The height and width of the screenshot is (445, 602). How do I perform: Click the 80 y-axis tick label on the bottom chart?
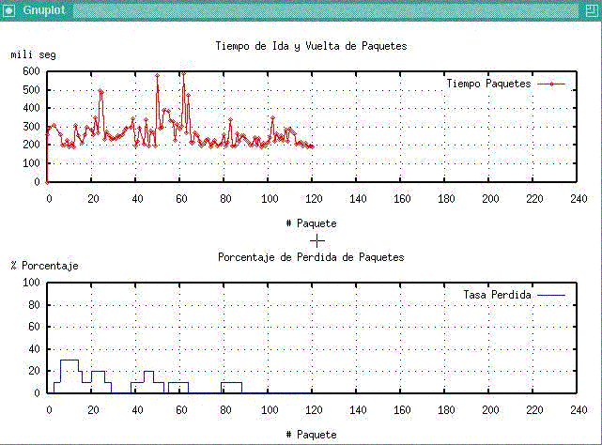[x=34, y=305]
